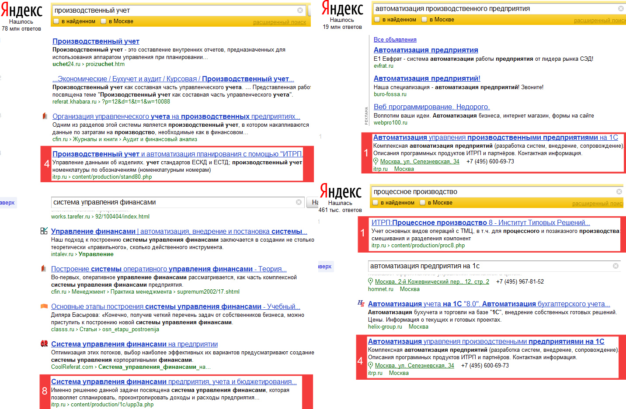Open 'Экономические / Бухучет и аудит / Курсовая' result

173,79
